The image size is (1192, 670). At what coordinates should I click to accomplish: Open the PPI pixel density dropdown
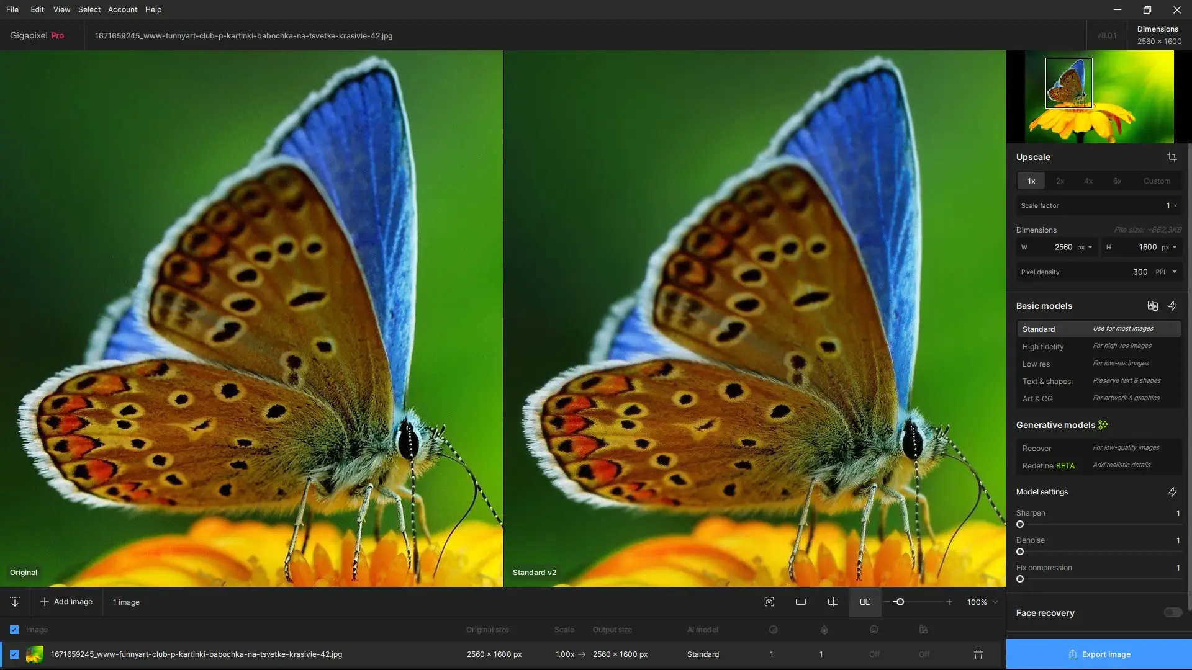coord(1167,272)
